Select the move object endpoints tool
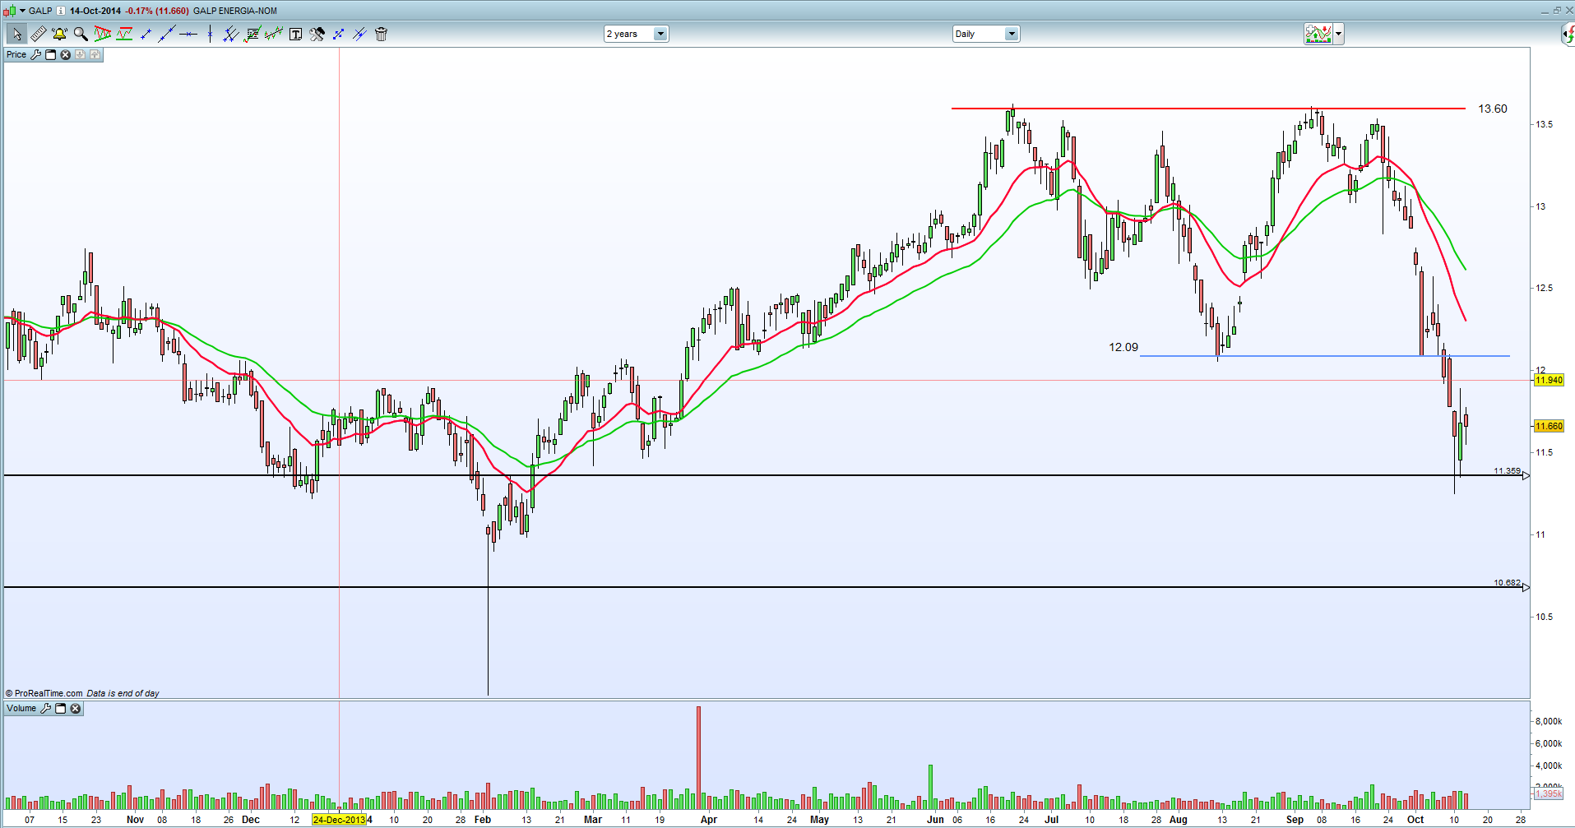Viewport: 1575px width, 828px height. (338, 34)
